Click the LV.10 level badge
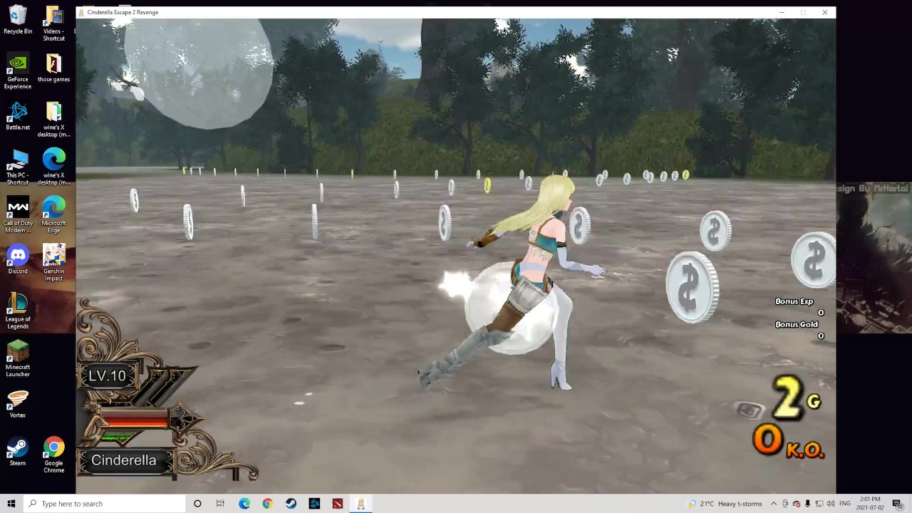This screenshot has width=912, height=513. click(107, 375)
